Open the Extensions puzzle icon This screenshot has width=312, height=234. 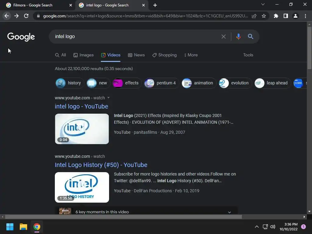point(276,16)
